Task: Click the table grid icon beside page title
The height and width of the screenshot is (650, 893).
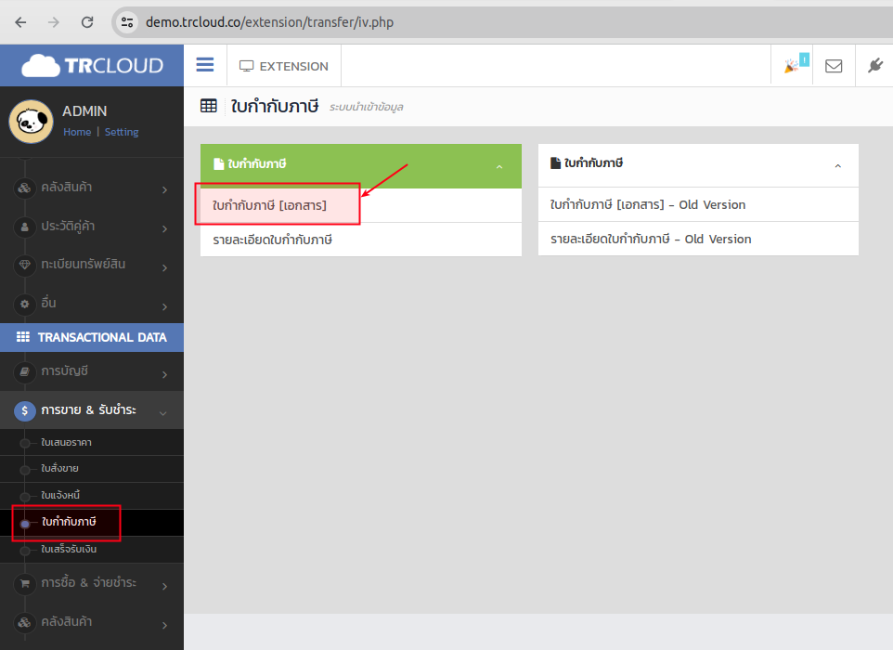Action: [209, 105]
